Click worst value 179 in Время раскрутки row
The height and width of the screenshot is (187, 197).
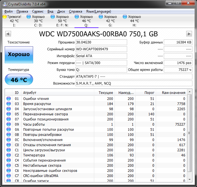[x=131, y=104]
